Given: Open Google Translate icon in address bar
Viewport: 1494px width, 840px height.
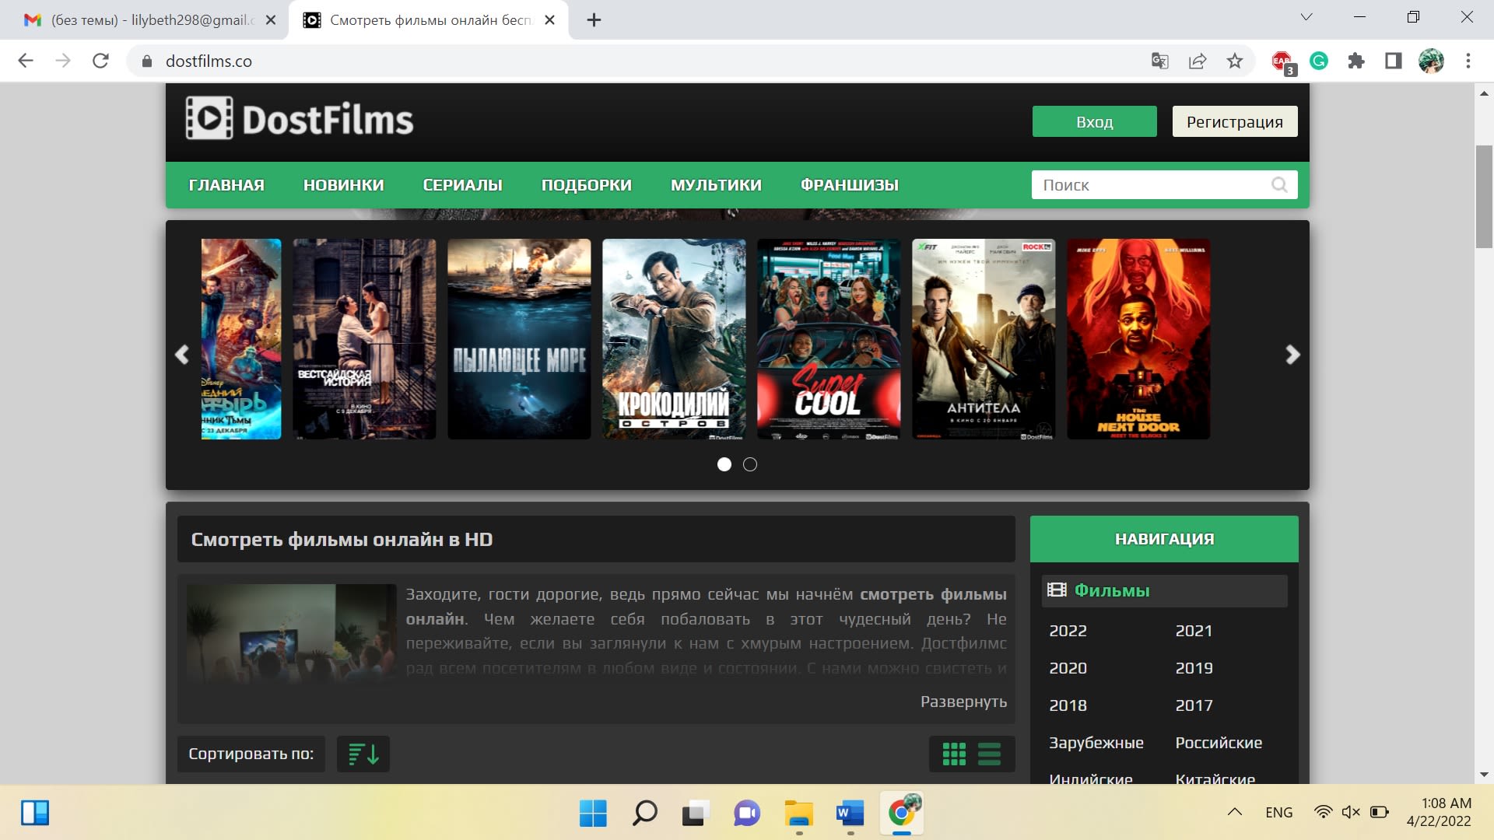Looking at the screenshot, I should [x=1159, y=61].
